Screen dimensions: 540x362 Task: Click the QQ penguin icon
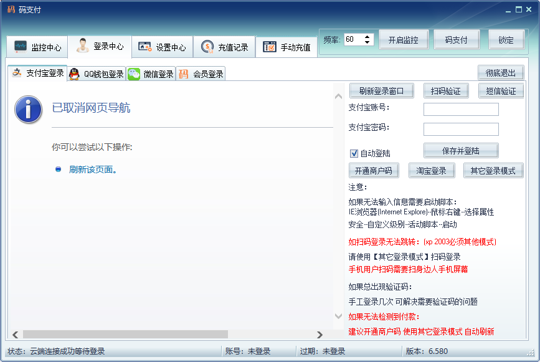coord(74,74)
